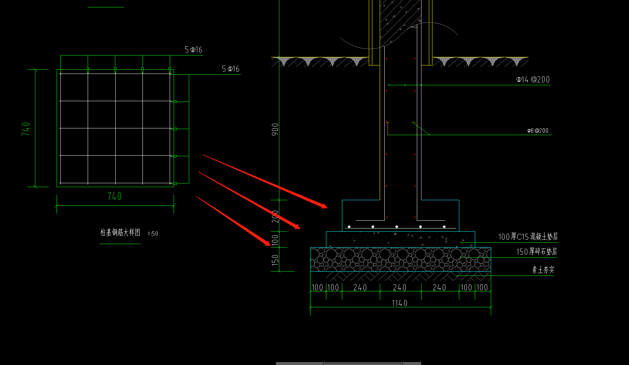The width and height of the screenshot is (629, 365).
Task: Click the 900 vertical dimension text
Action: (x=275, y=129)
